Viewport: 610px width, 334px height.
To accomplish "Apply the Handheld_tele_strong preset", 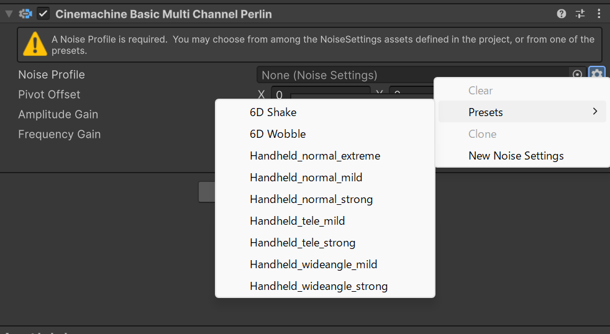I will [325, 243].
